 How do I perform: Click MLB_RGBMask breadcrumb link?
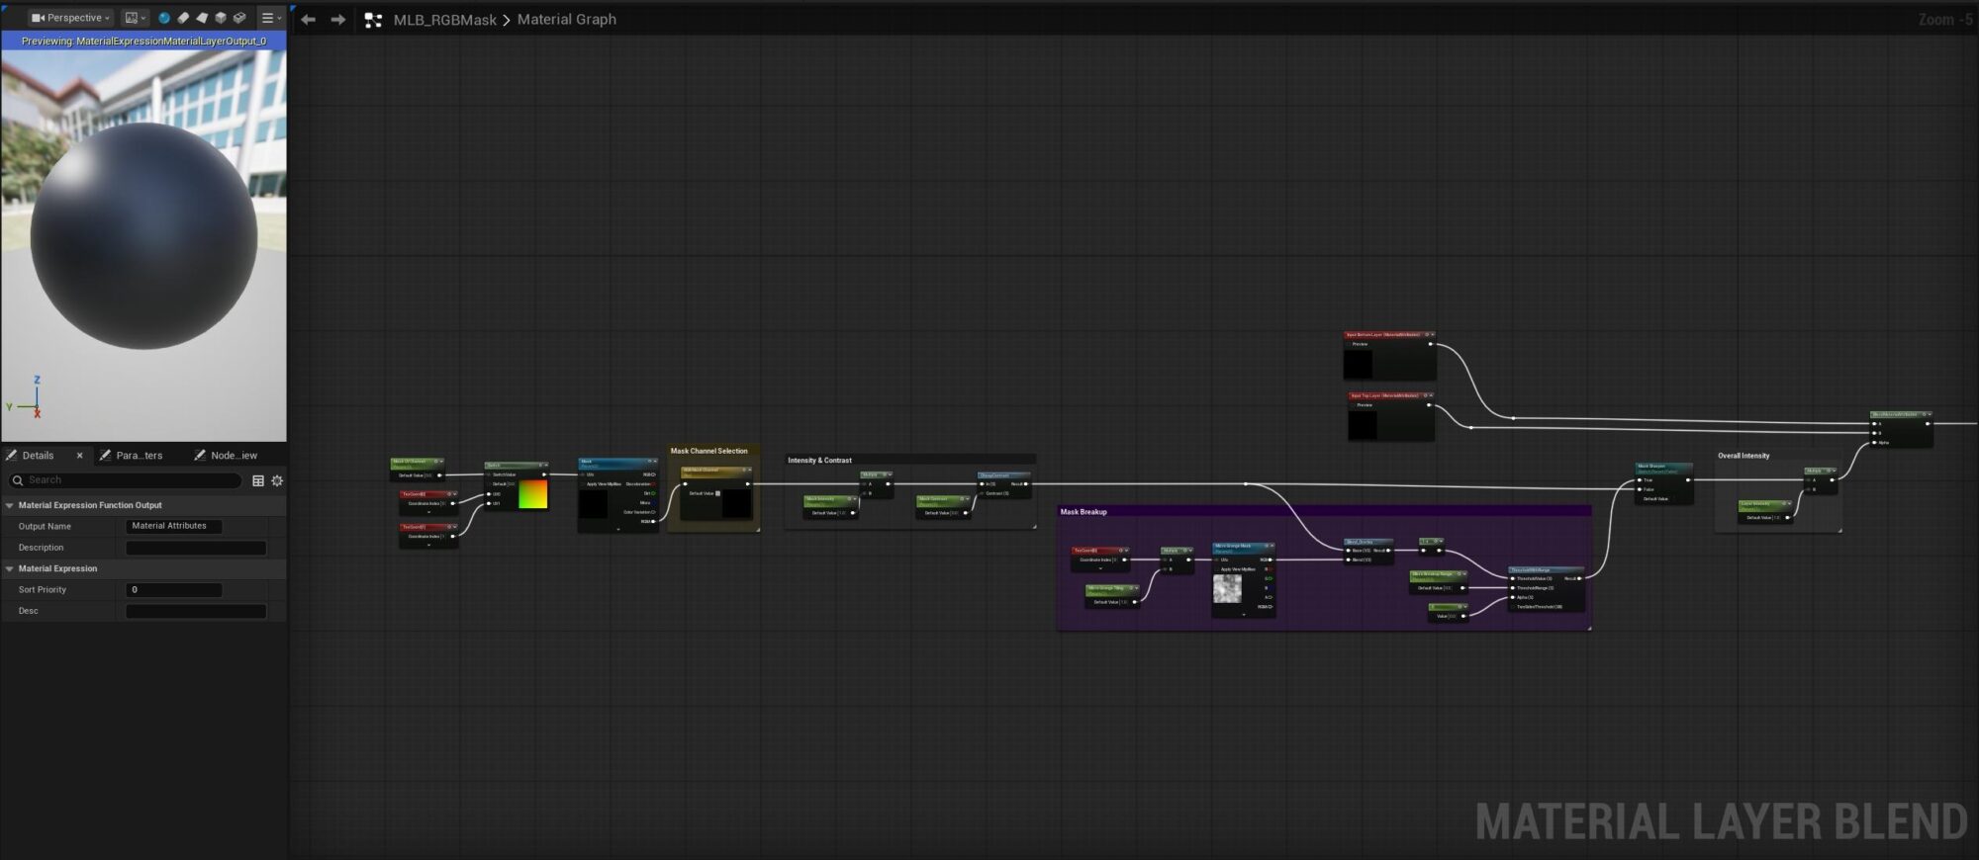pyautogui.click(x=444, y=20)
